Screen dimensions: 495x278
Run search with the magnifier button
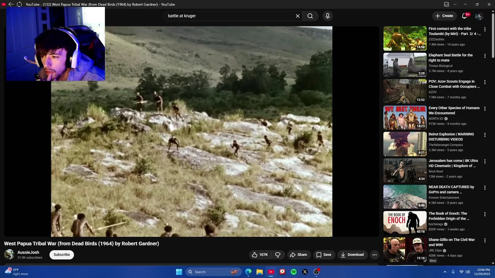coord(310,16)
